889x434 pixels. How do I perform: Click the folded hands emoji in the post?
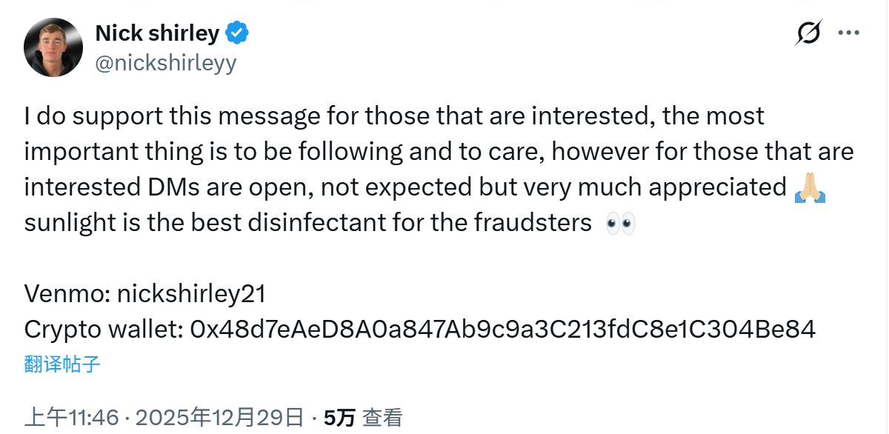click(810, 187)
